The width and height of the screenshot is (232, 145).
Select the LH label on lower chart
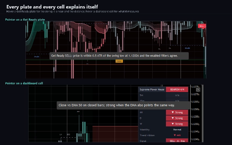61,135
